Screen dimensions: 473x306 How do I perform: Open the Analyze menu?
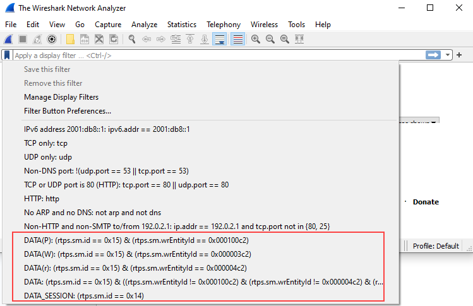(144, 25)
